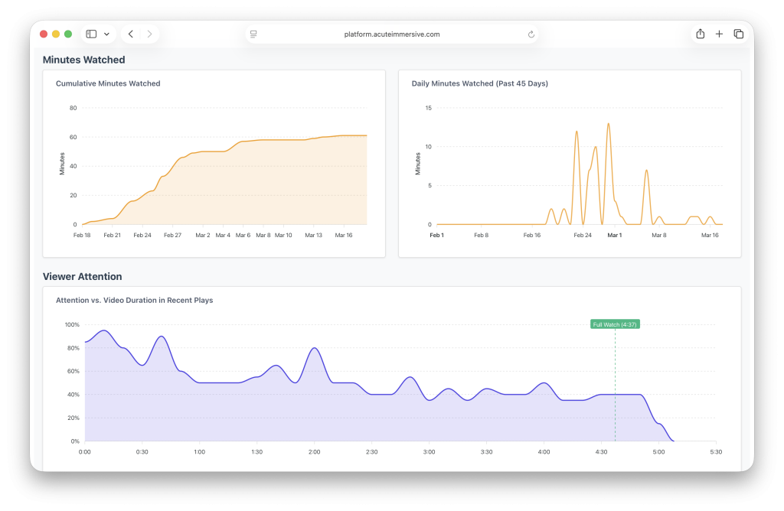Go back to the previous page
The width and height of the screenshot is (784, 511).
click(131, 34)
